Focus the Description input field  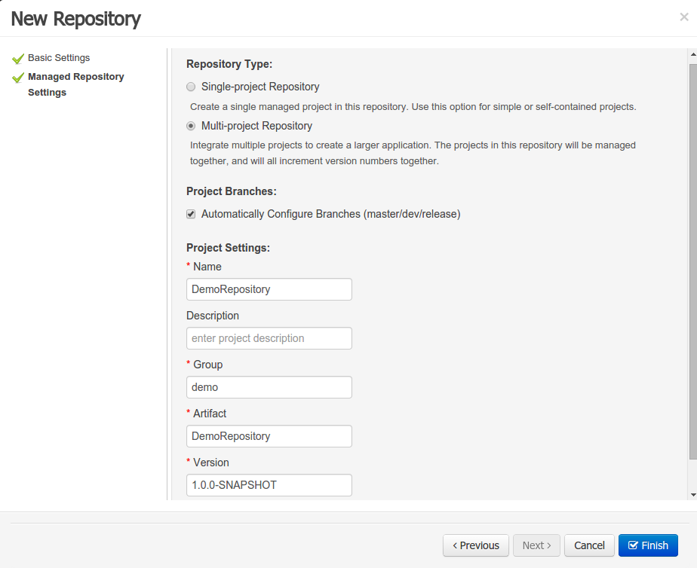point(269,338)
